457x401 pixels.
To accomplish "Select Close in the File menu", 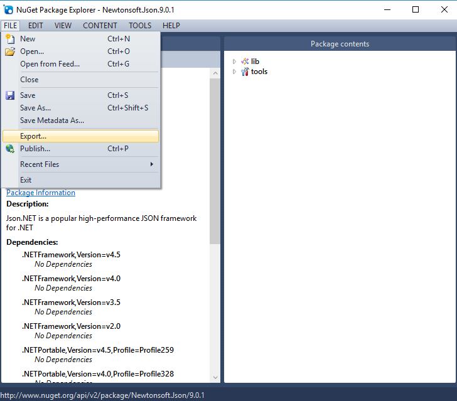I will tap(81, 80).
